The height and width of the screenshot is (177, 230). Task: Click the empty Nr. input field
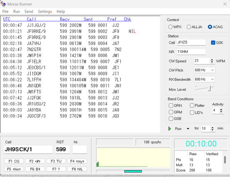[80, 149]
